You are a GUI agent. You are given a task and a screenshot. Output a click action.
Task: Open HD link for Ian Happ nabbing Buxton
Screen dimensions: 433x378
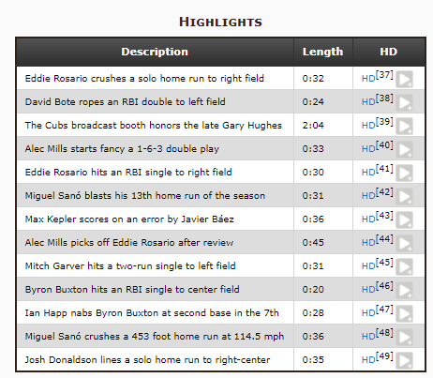(x=368, y=313)
